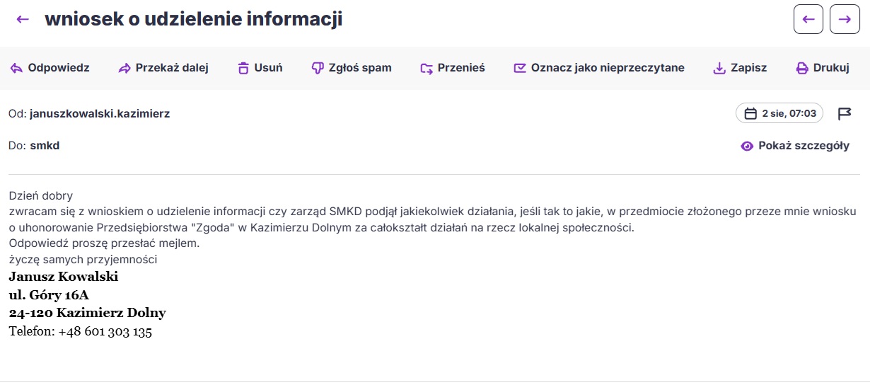Image resolution: width=870 pixels, height=385 pixels.
Task: Open the previous message with the left arrow button
Action: click(808, 19)
